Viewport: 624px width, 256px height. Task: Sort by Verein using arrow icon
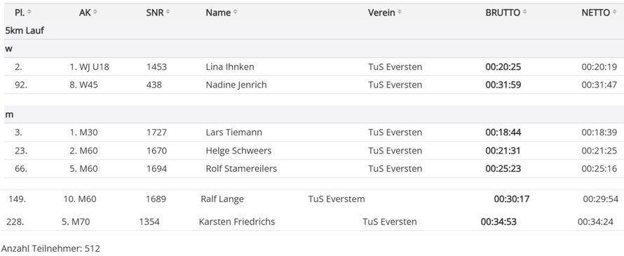(399, 13)
